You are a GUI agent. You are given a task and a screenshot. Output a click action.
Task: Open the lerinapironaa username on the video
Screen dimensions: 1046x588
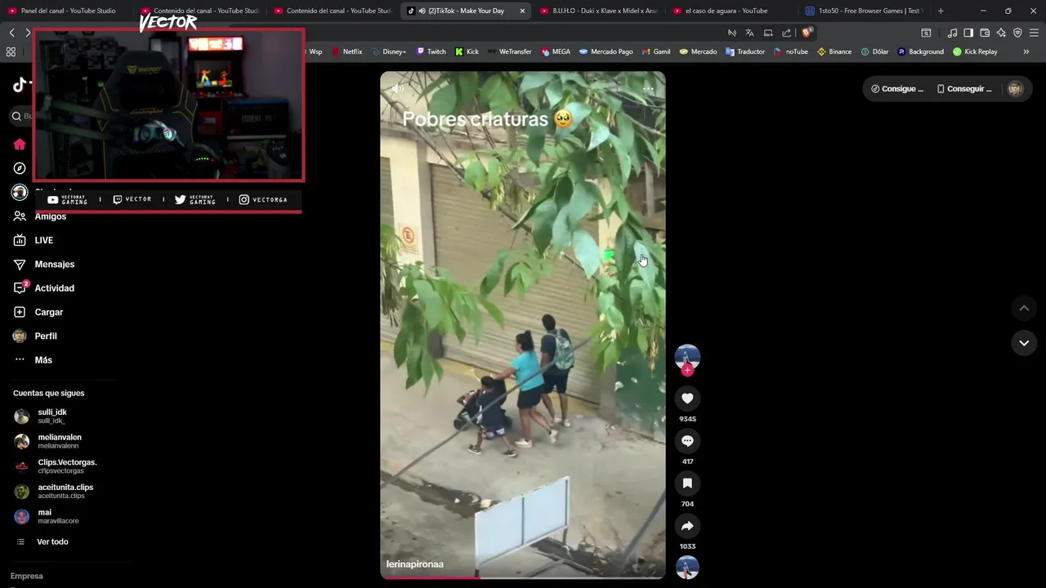(415, 564)
